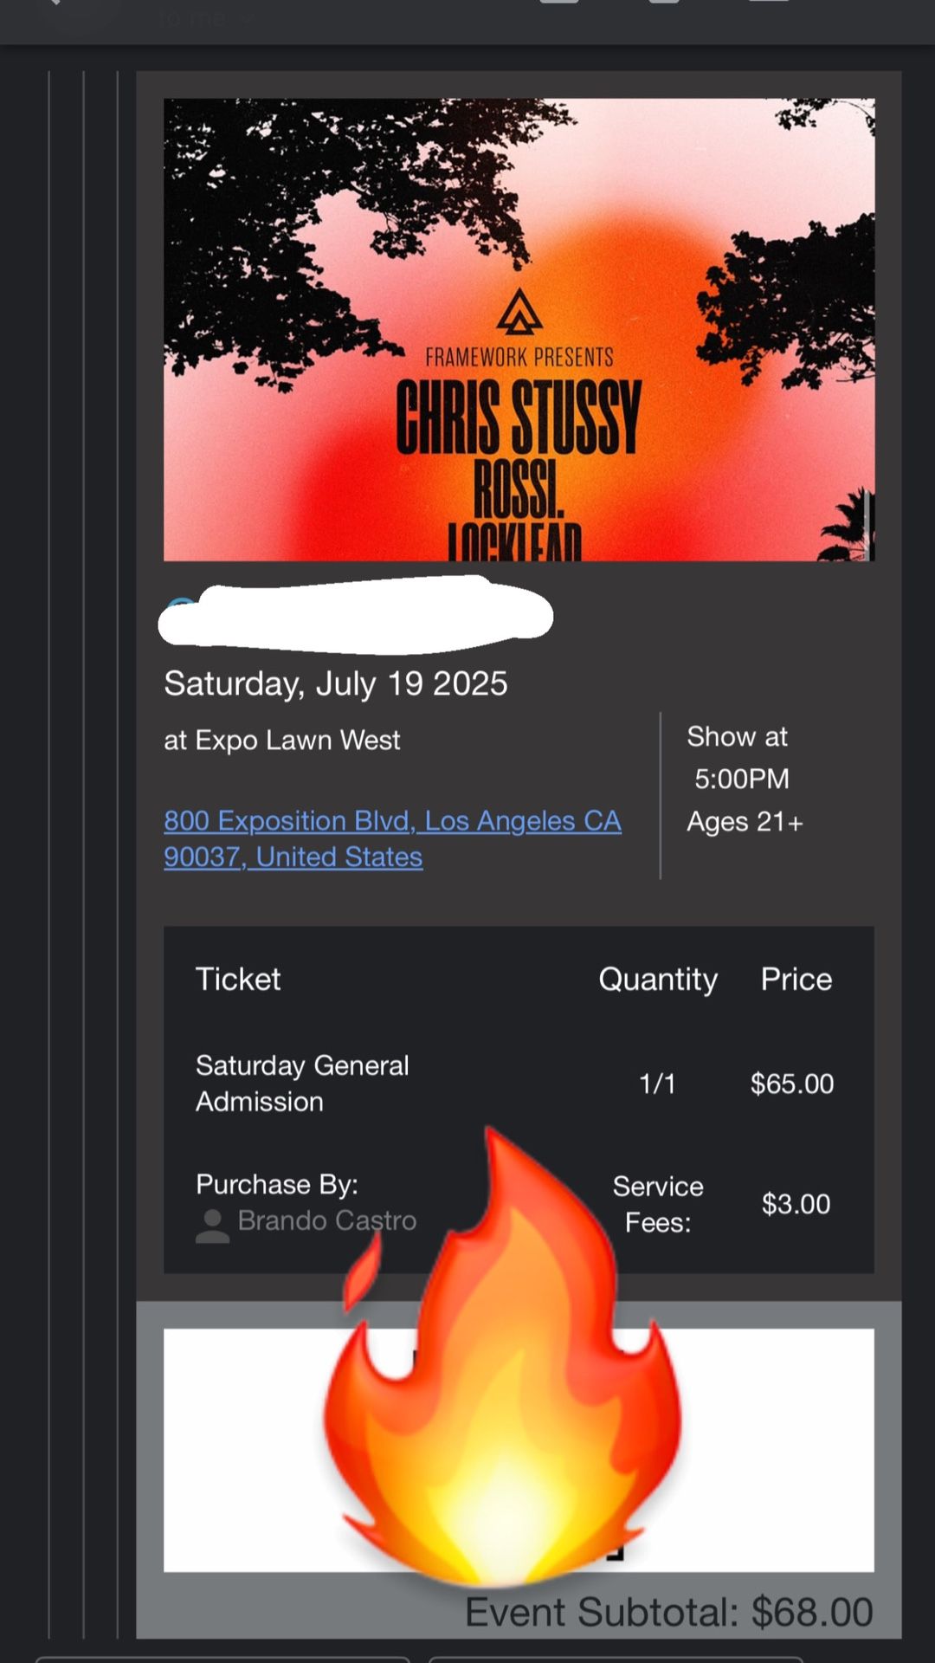Tap the Expo Lawn West venue text
Viewport: 935px width, 1663px height.
coord(282,740)
